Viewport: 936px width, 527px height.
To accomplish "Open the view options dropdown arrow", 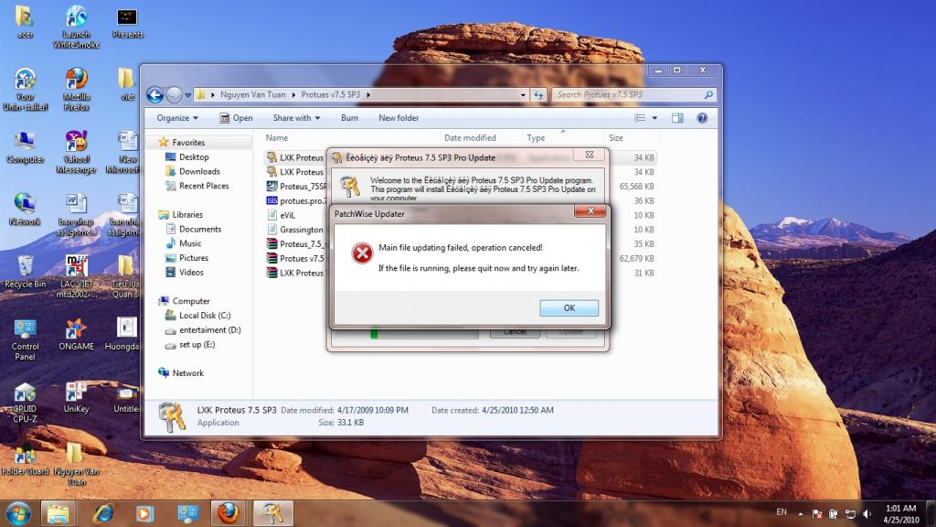I will click(x=654, y=118).
